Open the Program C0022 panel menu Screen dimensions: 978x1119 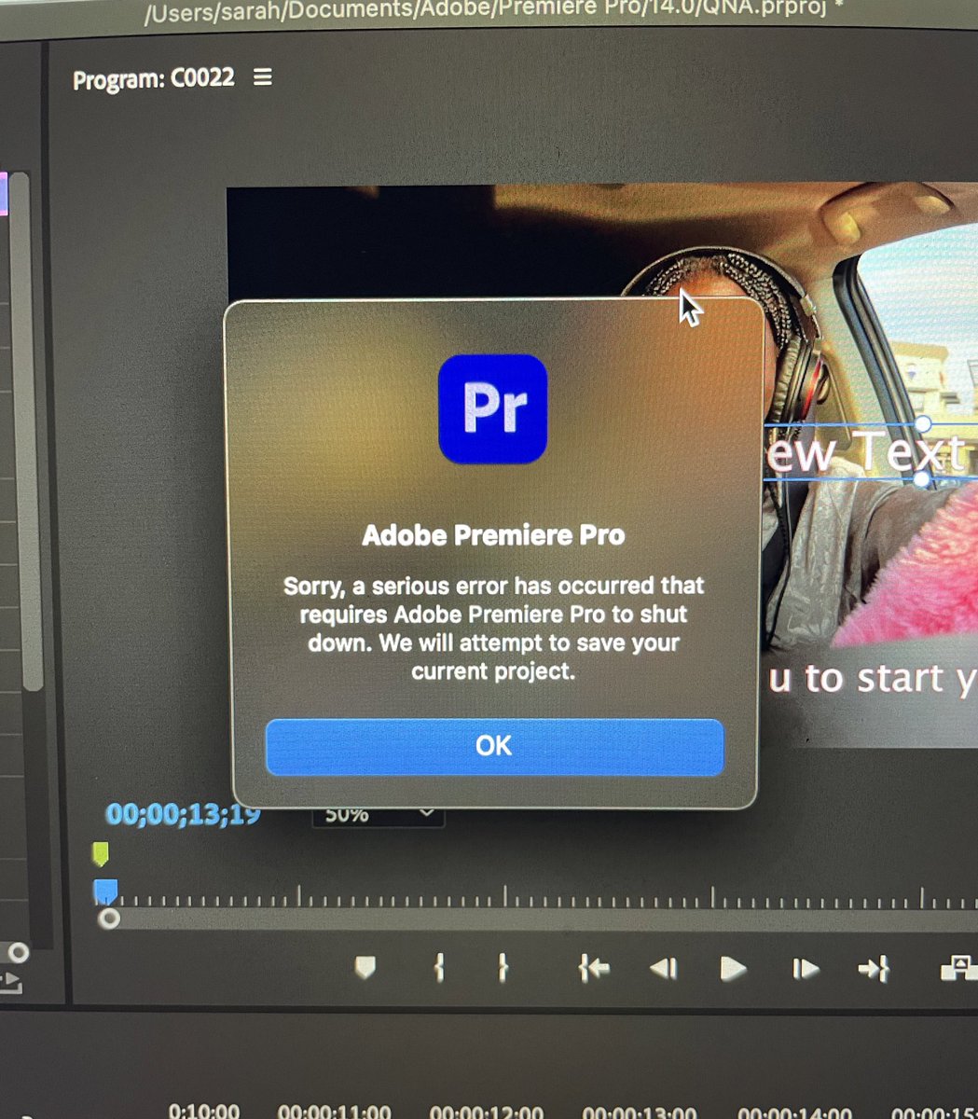[263, 77]
